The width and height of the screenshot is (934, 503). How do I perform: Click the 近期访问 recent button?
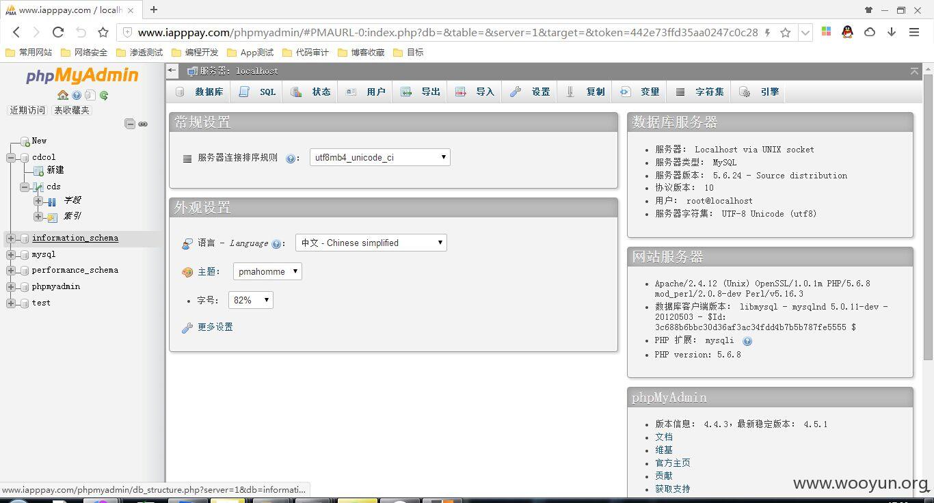(27, 110)
